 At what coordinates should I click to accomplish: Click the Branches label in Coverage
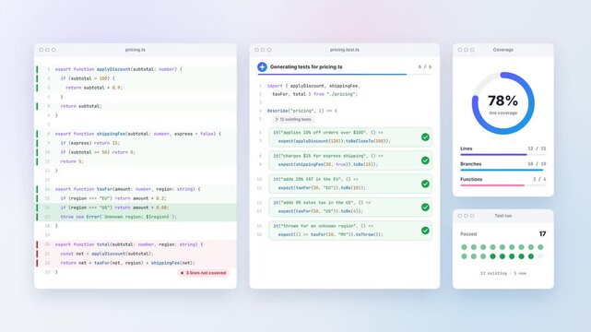(x=471, y=164)
